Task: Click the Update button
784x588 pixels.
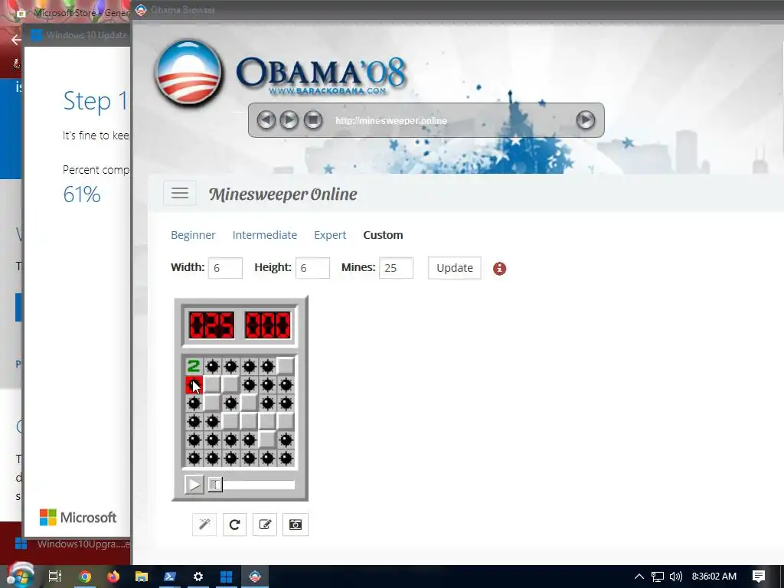Action: coord(455,268)
